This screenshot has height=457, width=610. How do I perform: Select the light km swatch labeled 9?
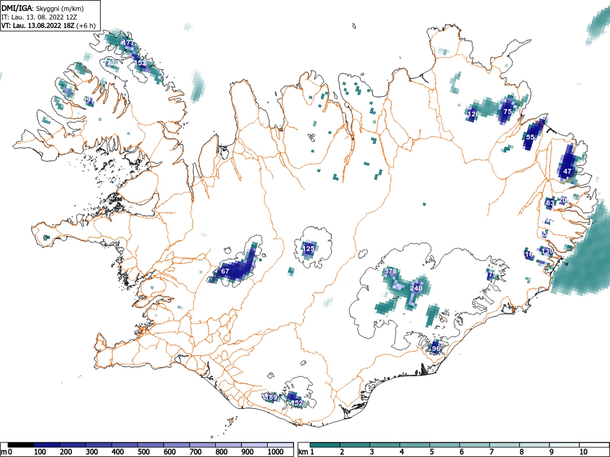point(564,445)
